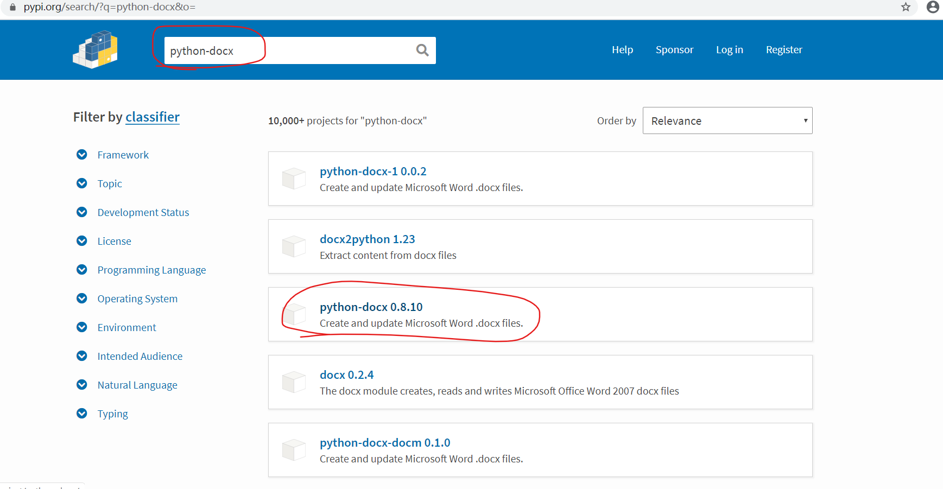Expand the Framework filter chevron

coord(82,155)
